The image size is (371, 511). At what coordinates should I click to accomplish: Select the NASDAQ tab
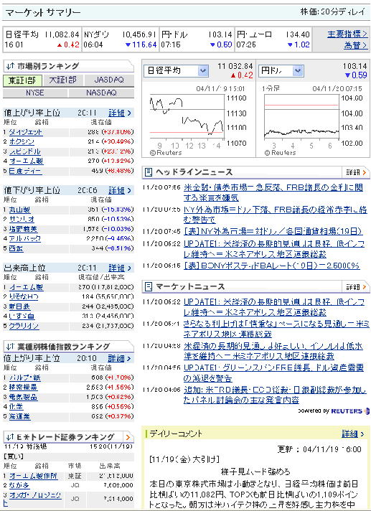[x=101, y=93]
